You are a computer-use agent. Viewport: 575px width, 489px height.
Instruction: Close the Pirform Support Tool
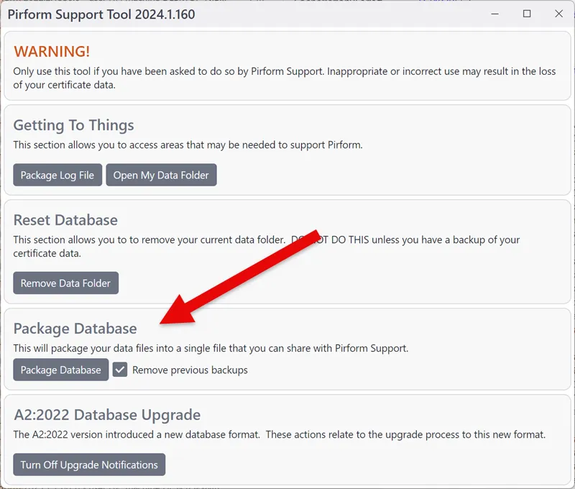pyautogui.click(x=558, y=14)
